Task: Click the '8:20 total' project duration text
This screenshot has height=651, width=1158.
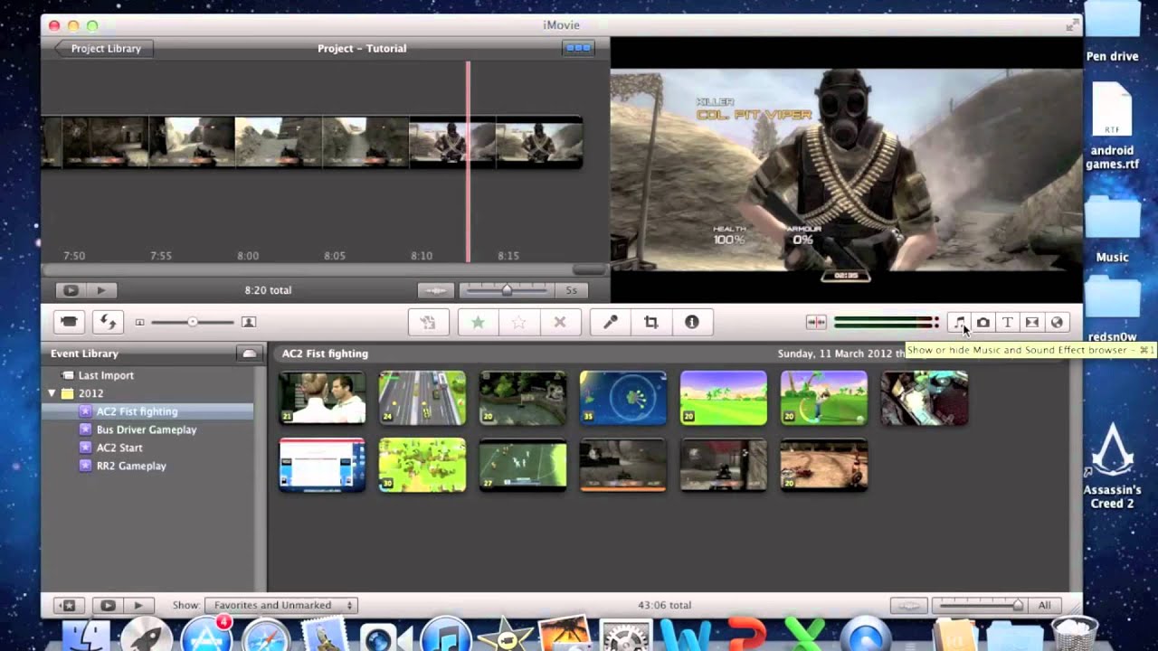Action: point(268,290)
